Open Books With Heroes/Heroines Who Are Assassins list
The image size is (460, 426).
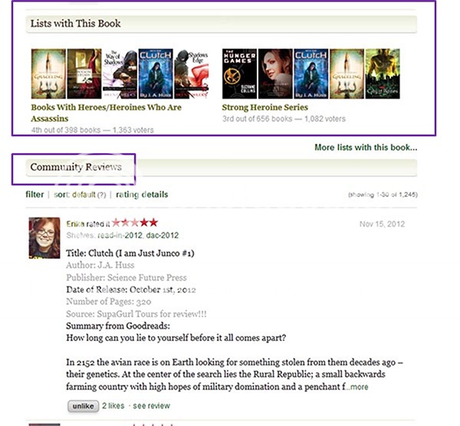click(x=107, y=113)
